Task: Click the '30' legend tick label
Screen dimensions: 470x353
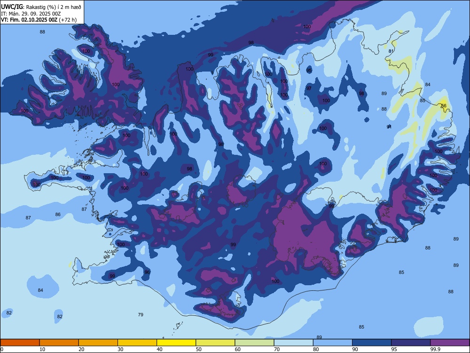Action: click(120, 349)
